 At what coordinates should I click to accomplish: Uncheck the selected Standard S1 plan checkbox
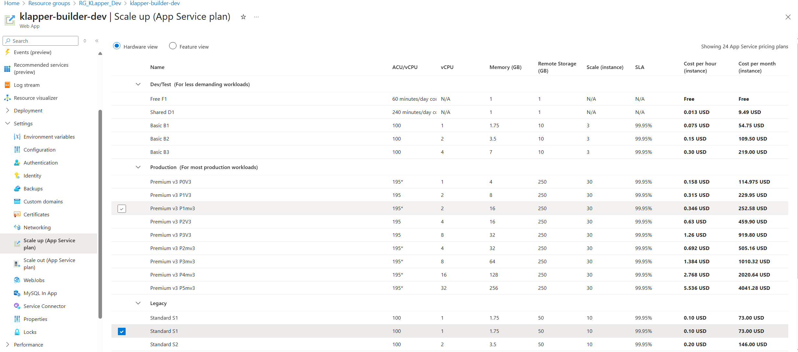(x=122, y=331)
